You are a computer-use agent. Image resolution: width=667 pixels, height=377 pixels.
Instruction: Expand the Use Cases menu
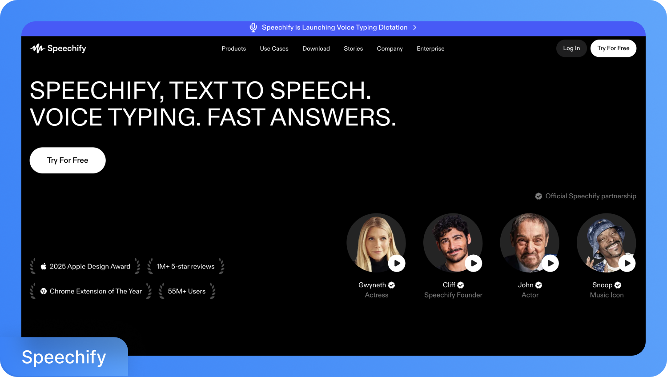coord(274,48)
